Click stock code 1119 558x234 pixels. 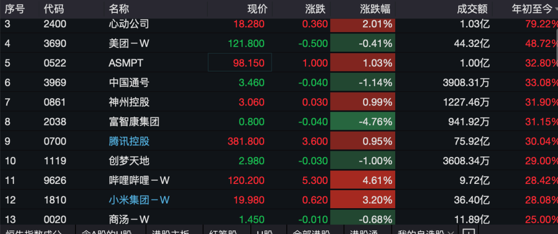[x=55, y=161]
